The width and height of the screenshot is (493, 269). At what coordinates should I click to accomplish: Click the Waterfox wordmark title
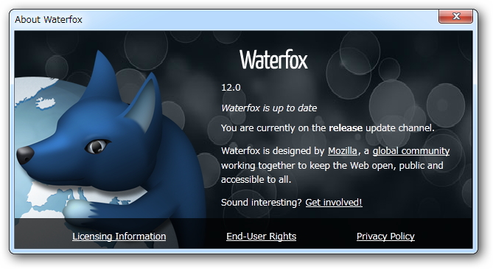273,60
